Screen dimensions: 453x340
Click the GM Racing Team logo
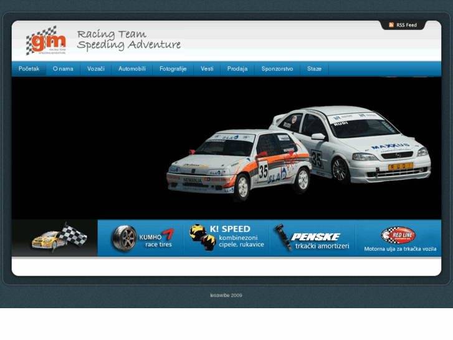click(x=46, y=41)
